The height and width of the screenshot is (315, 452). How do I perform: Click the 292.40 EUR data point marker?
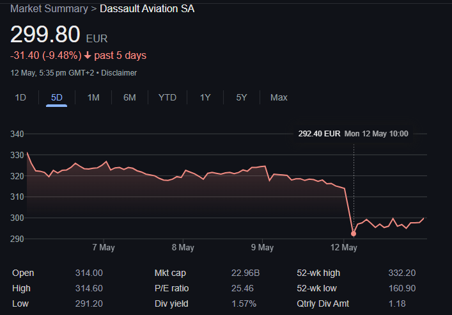click(x=354, y=234)
